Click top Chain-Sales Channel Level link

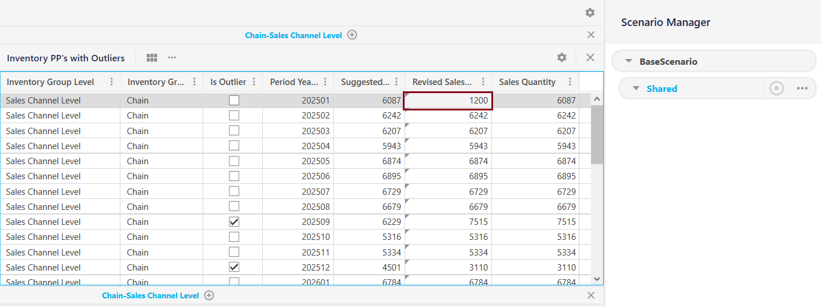tap(293, 35)
